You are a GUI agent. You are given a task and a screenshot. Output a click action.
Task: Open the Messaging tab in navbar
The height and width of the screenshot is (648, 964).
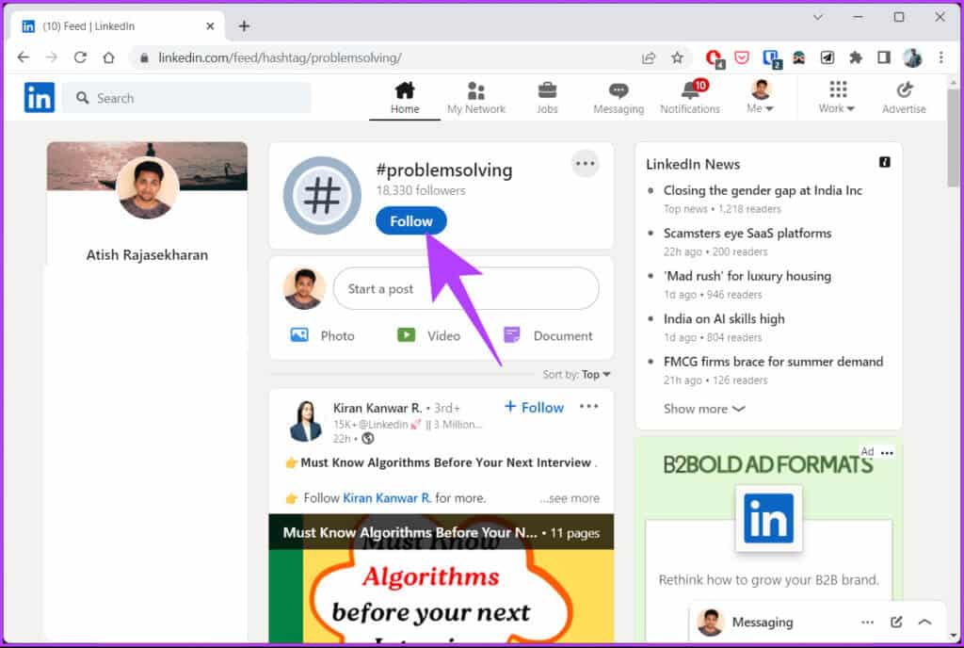coord(619,98)
